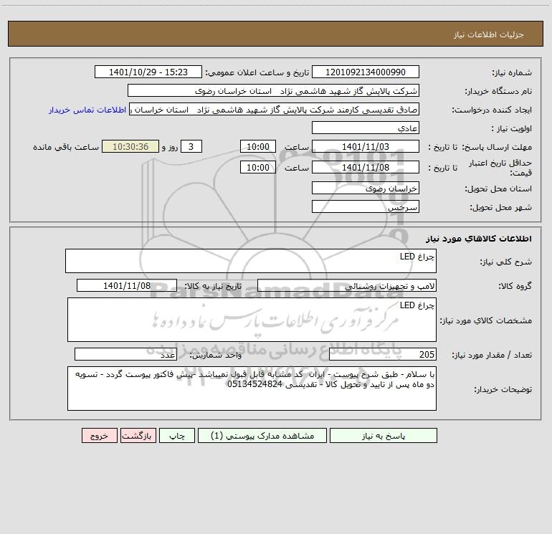This screenshot has height=534, width=552.
Task: Click تاریخ نیاز به کالا date field
Action: click(x=127, y=285)
